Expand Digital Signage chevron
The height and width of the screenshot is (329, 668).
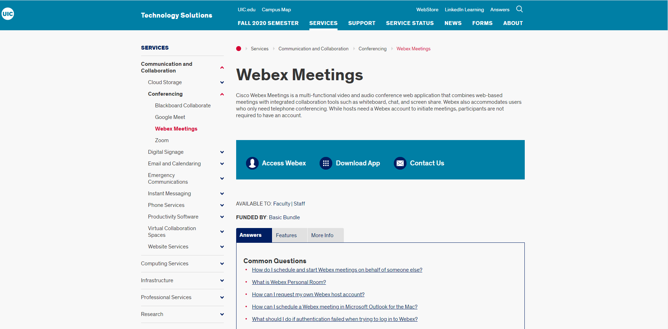[x=222, y=152]
